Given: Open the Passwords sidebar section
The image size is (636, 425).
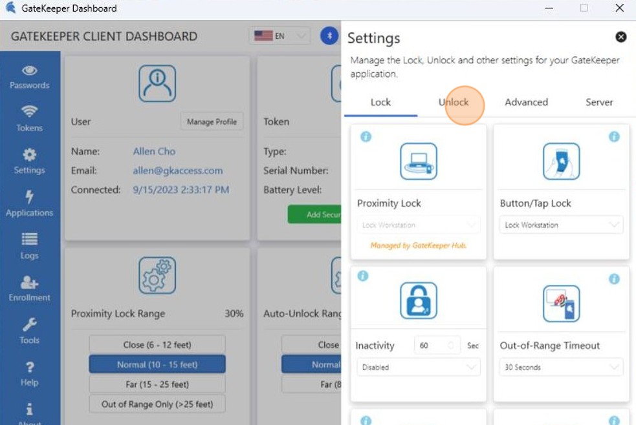Looking at the screenshot, I should pyautogui.click(x=30, y=77).
